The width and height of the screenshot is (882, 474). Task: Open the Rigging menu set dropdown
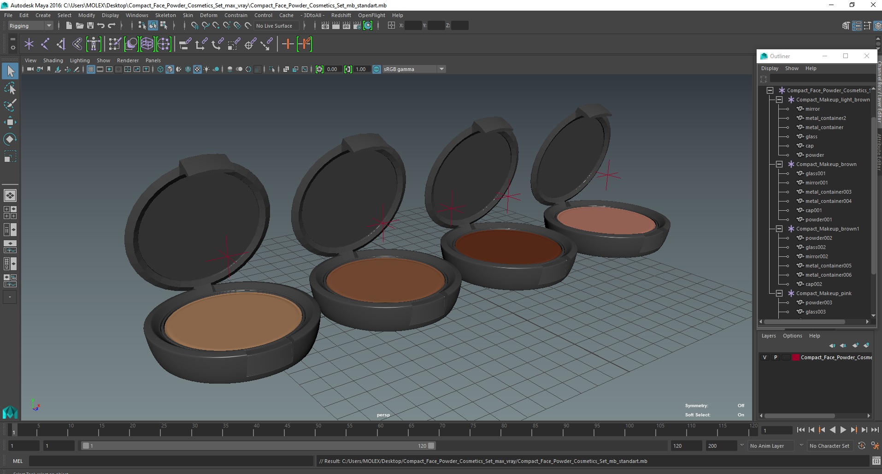(x=30, y=26)
